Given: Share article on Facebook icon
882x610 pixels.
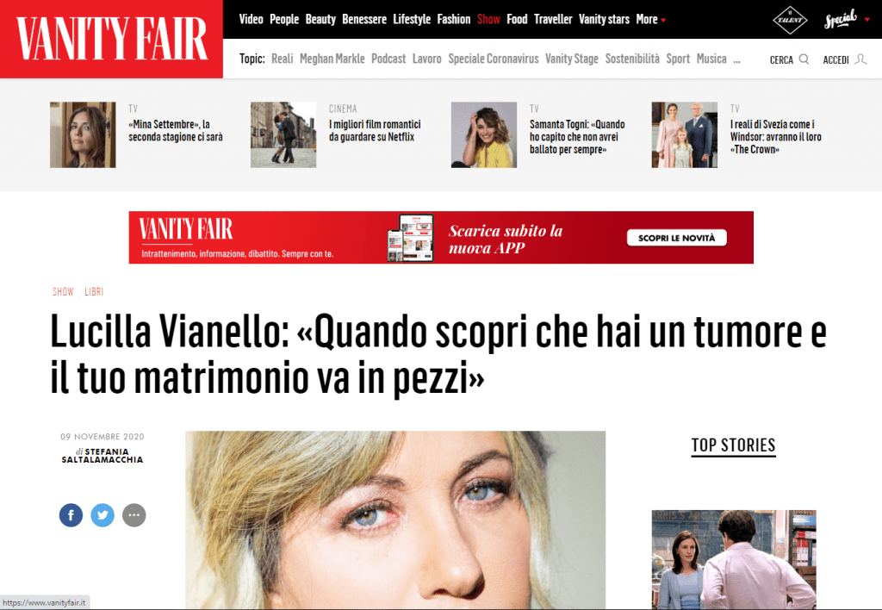Looking at the screenshot, I should pos(71,515).
